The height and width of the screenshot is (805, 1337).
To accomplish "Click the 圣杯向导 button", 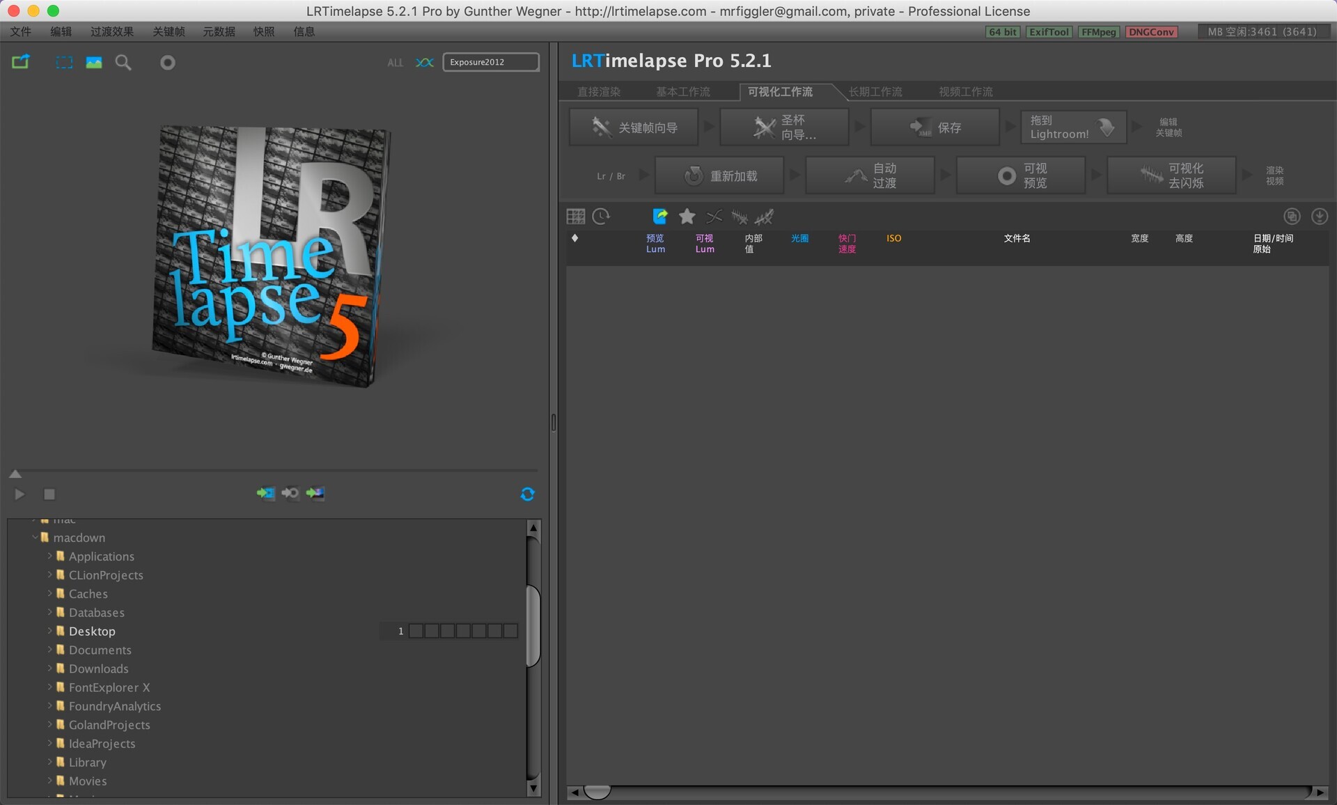I will tap(784, 127).
